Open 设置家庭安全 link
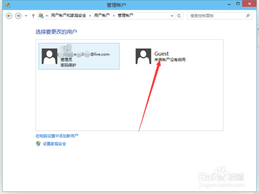The width and height of the screenshot is (259, 194). coord(54,144)
